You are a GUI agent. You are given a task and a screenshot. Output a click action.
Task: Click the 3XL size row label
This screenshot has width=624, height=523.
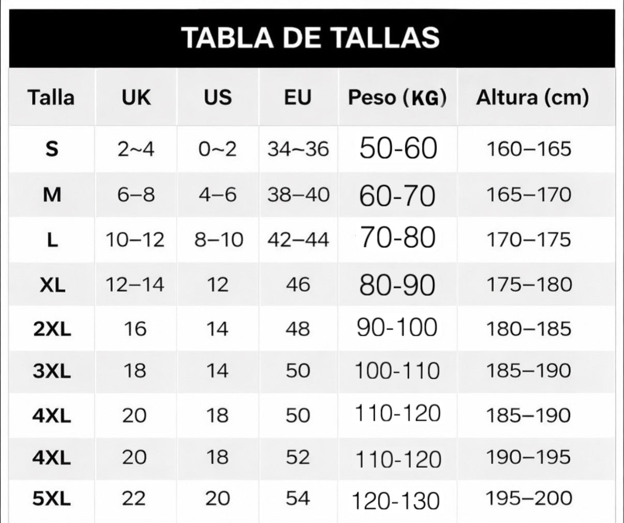(52, 371)
